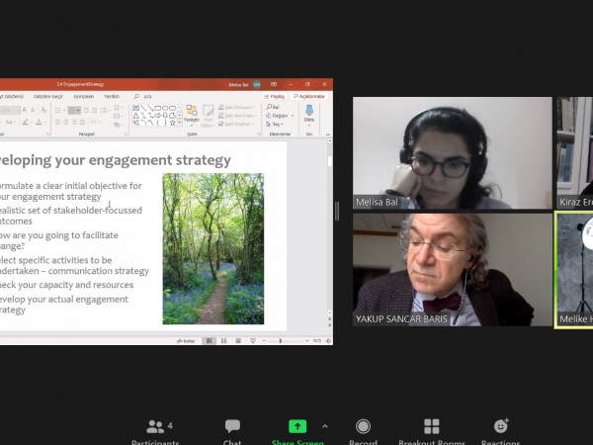Toggle Notlar notes in status bar
593x445 pixels.
click(x=186, y=341)
